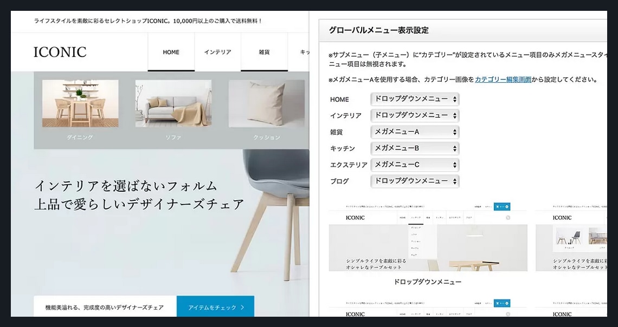618x327 pixels.
Task: Click the hero headline インテリアを選ばないフォルム
Action: (x=126, y=186)
